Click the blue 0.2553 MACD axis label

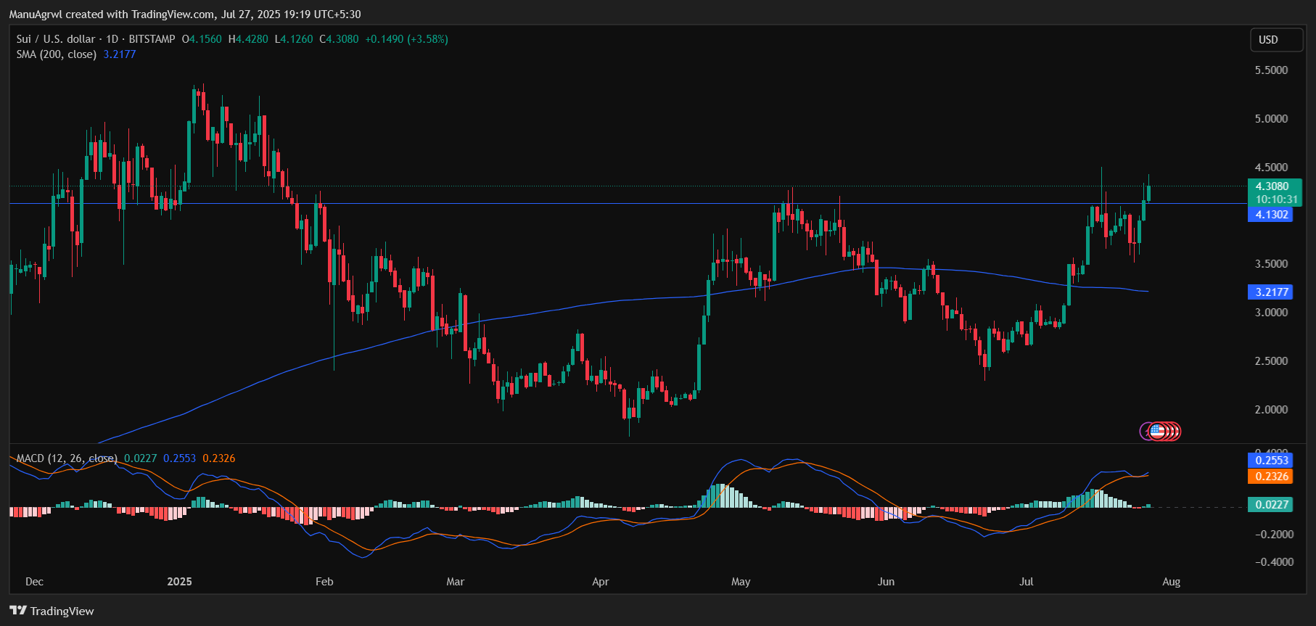[1270, 461]
